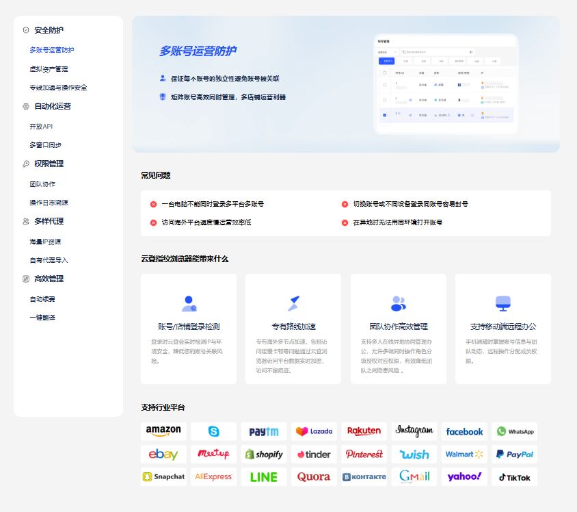Click the Pinterest platform logo
Viewport: 577px width, 512px height.
coord(364,455)
